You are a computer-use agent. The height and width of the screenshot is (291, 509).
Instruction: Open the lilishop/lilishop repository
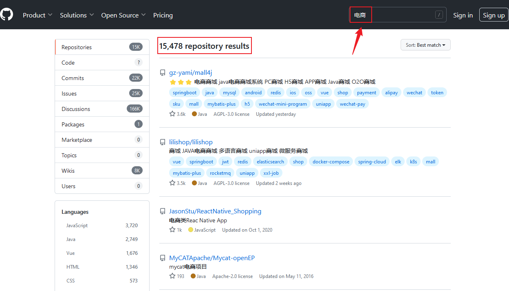pyautogui.click(x=191, y=142)
